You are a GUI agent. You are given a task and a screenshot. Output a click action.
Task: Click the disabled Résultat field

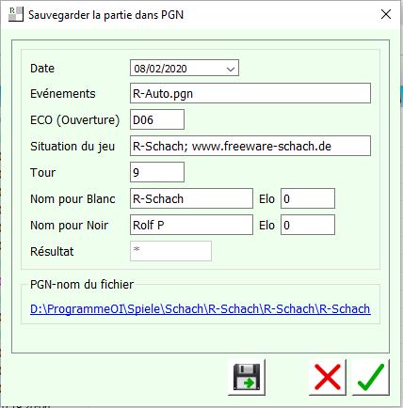[170, 251]
